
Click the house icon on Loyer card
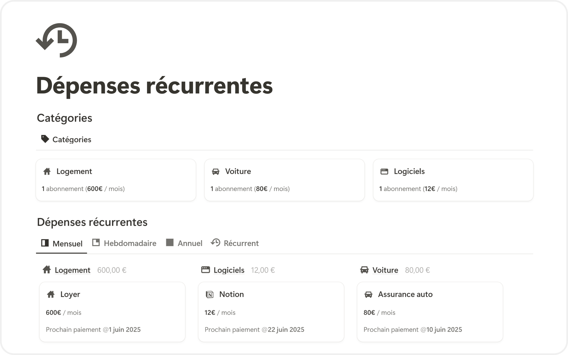click(x=51, y=295)
